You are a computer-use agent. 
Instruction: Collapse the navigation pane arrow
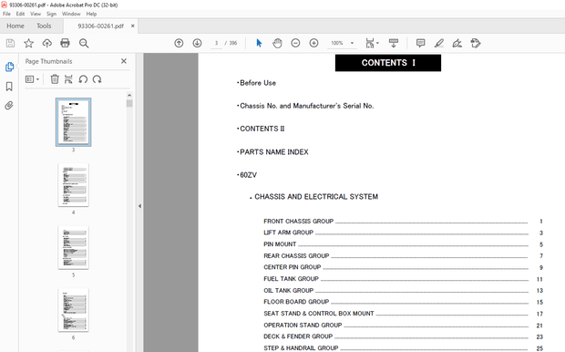(x=139, y=206)
